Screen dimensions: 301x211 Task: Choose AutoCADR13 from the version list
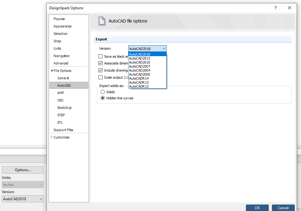tap(147, 82)
